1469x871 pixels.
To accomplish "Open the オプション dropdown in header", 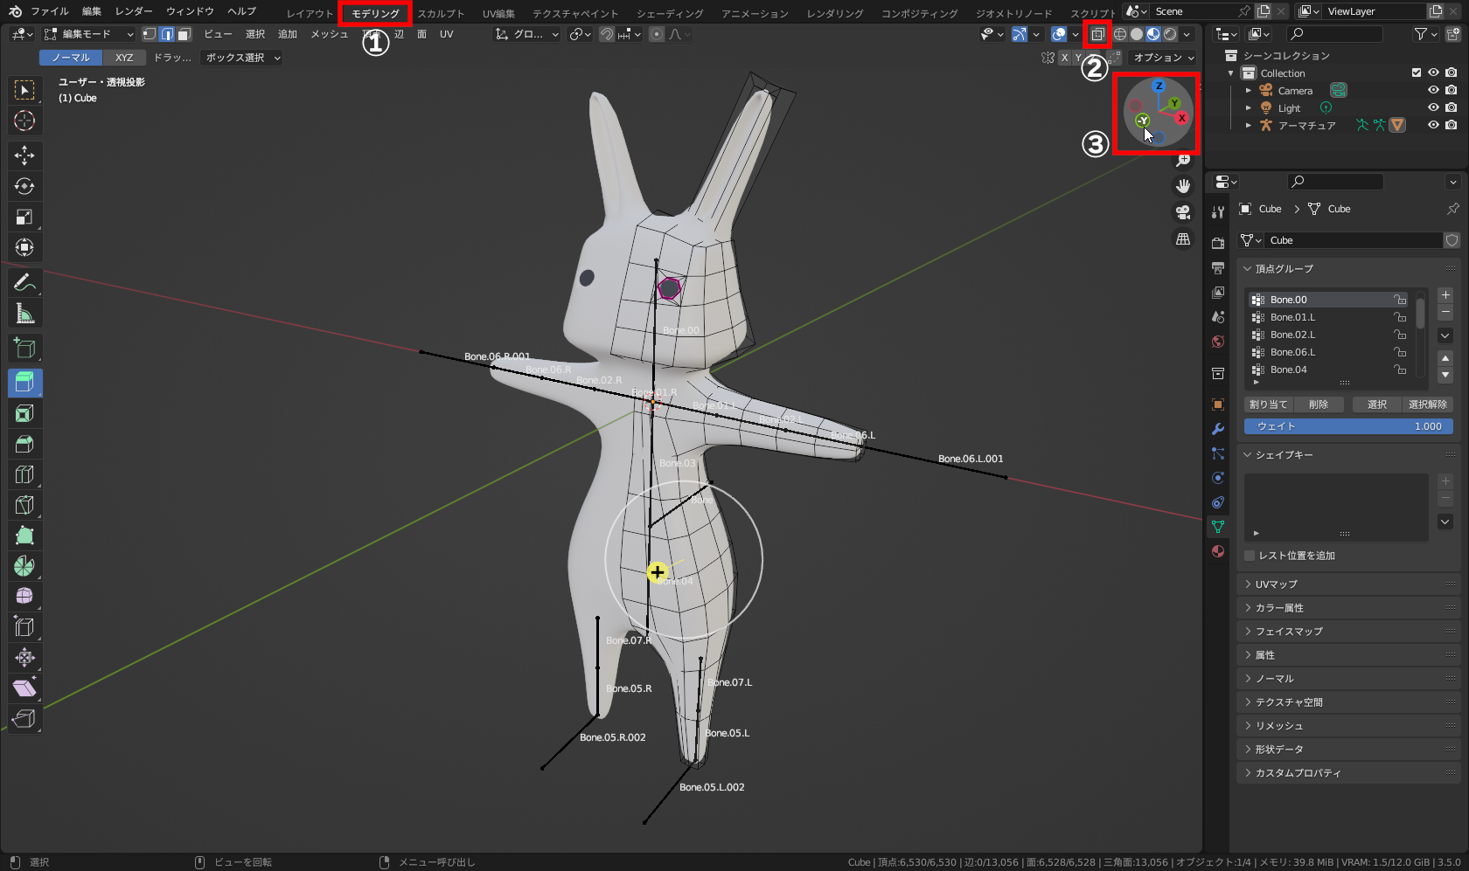I will click(1161, 58).
